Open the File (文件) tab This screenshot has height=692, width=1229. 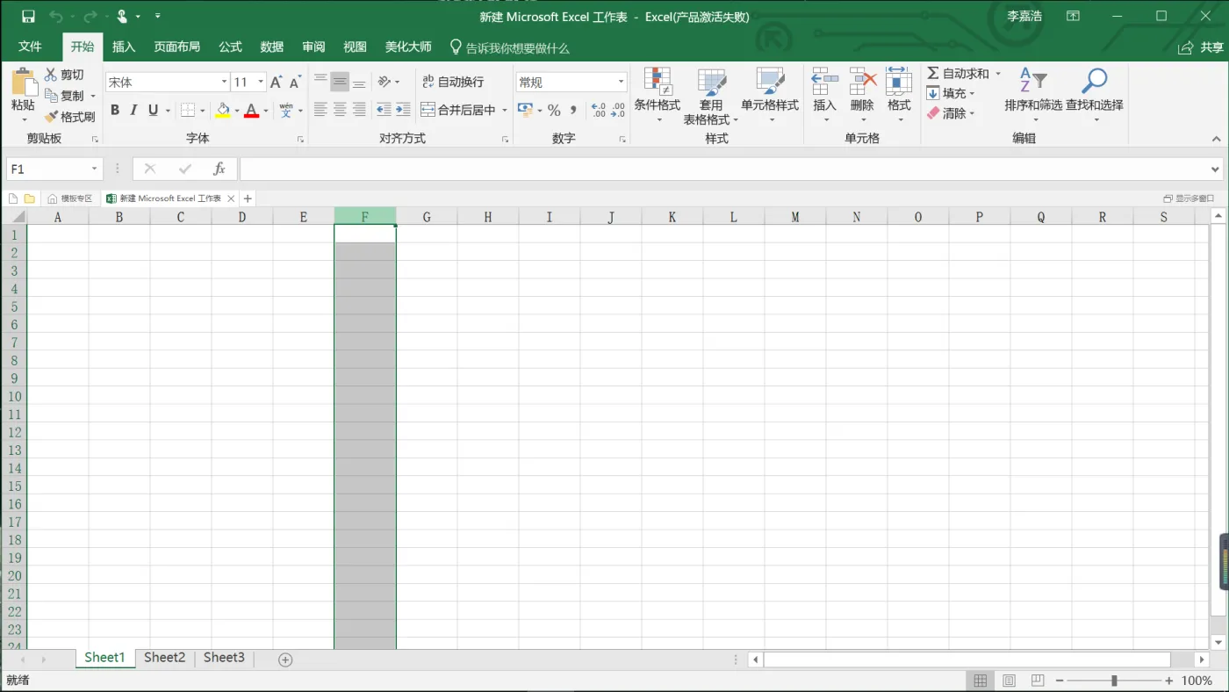tap(30, 47)
